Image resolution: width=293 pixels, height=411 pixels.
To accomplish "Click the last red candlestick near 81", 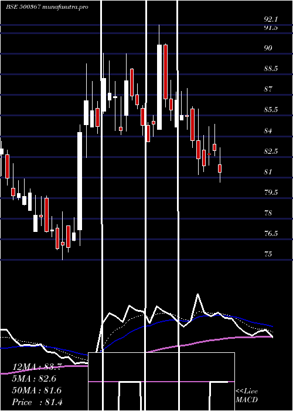I will [220, 169].
